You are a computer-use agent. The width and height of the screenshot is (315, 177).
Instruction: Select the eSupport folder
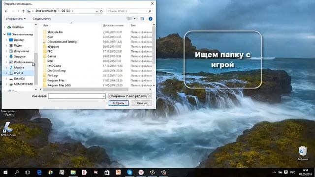click(53, 47)
